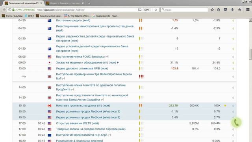The image size is (252, 142).
Task: Expand Индекс условий row arrow
Action: coord(233,49)
